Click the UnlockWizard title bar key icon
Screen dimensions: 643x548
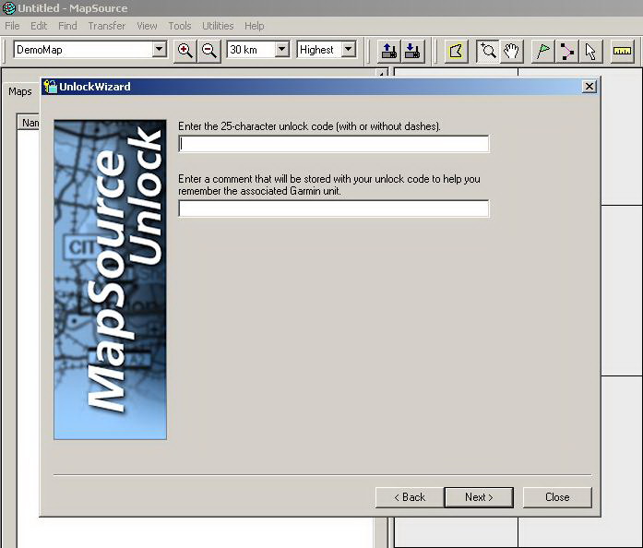(51, 87)
